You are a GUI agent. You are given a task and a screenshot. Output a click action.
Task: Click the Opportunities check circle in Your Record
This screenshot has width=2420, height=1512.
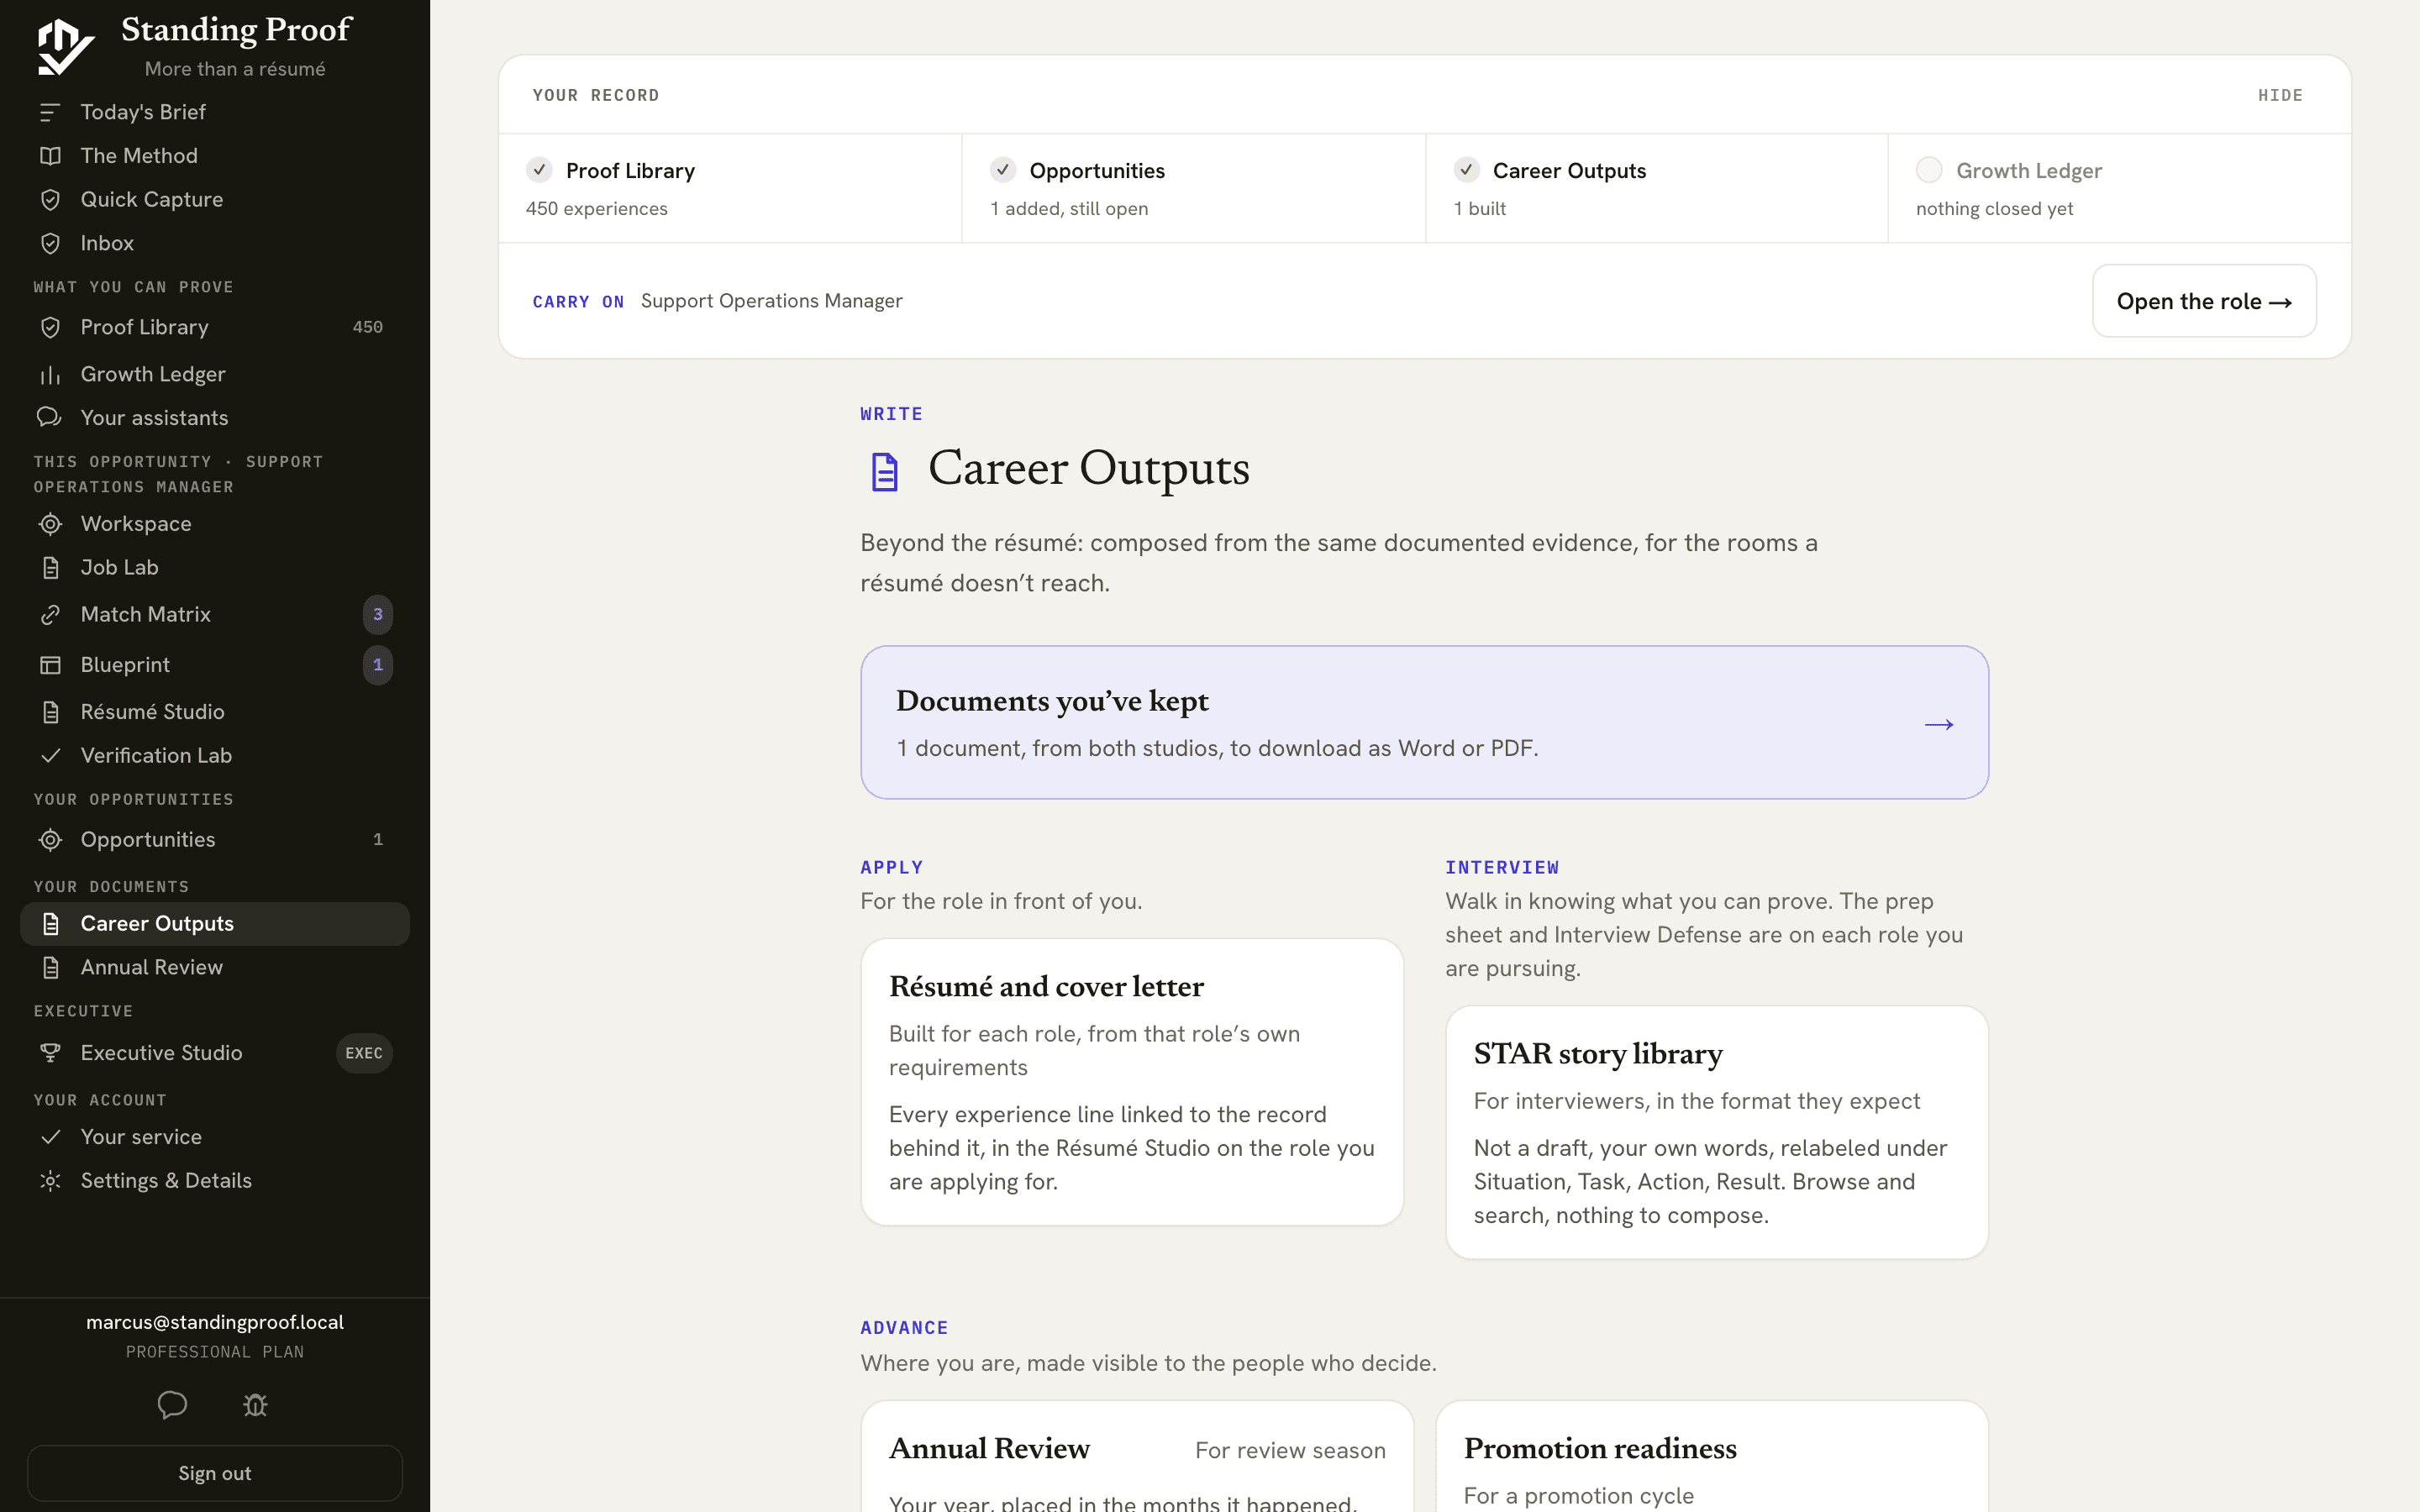[x=1003, y=170]
